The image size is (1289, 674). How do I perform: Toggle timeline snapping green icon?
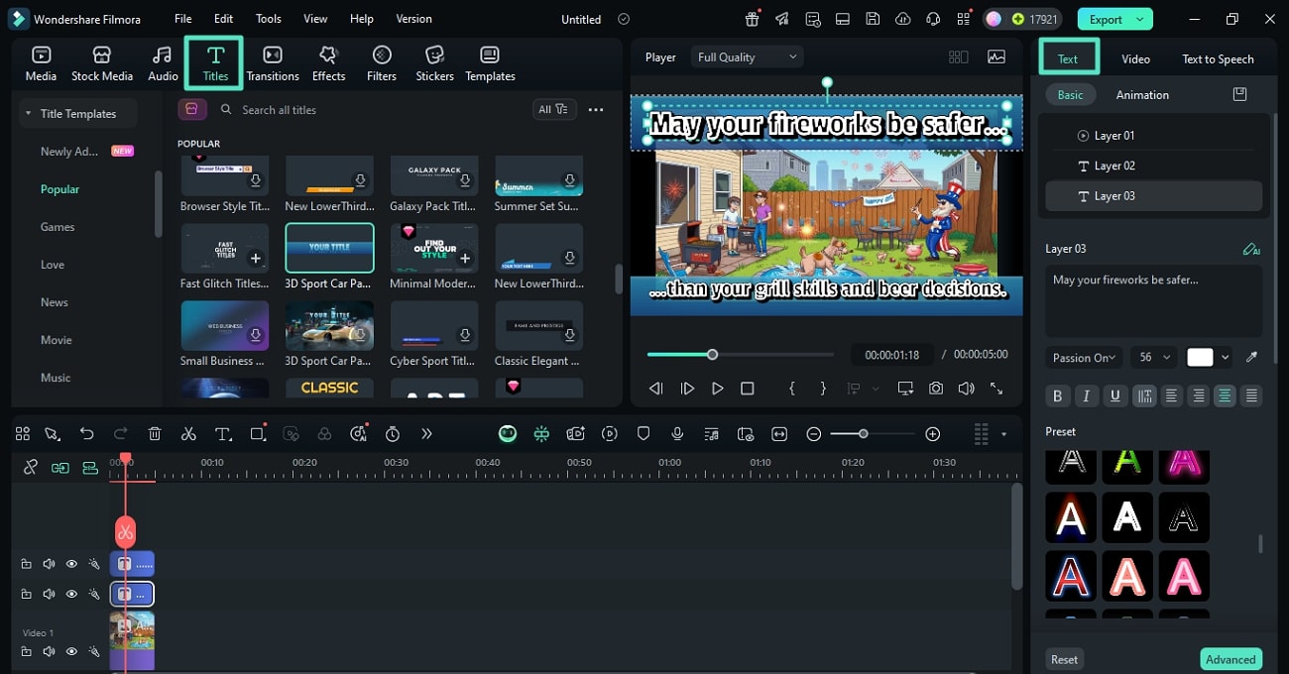(541, 434)
